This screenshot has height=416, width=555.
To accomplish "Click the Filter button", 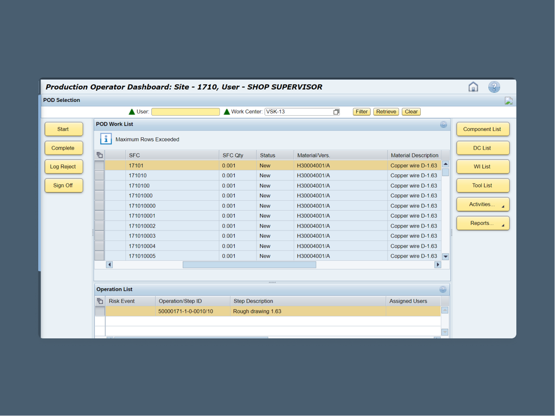I will (x=362, y=112).
